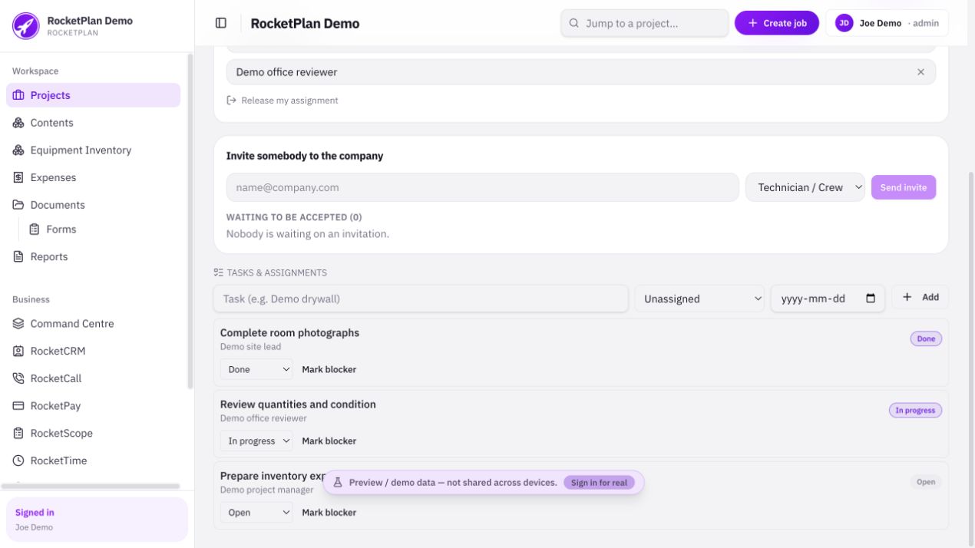Click the Open status badge
The height and width of the screenshot is (548, 975).
tap(926, 482)
